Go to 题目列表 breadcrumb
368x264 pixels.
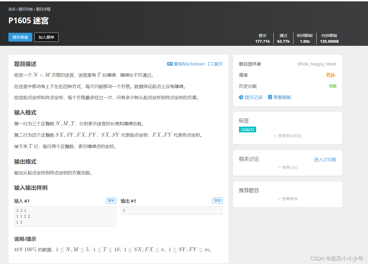(26, 9)
